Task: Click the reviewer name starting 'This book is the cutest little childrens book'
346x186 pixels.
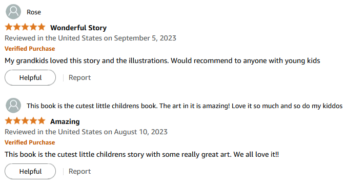Action: [185, 106]
